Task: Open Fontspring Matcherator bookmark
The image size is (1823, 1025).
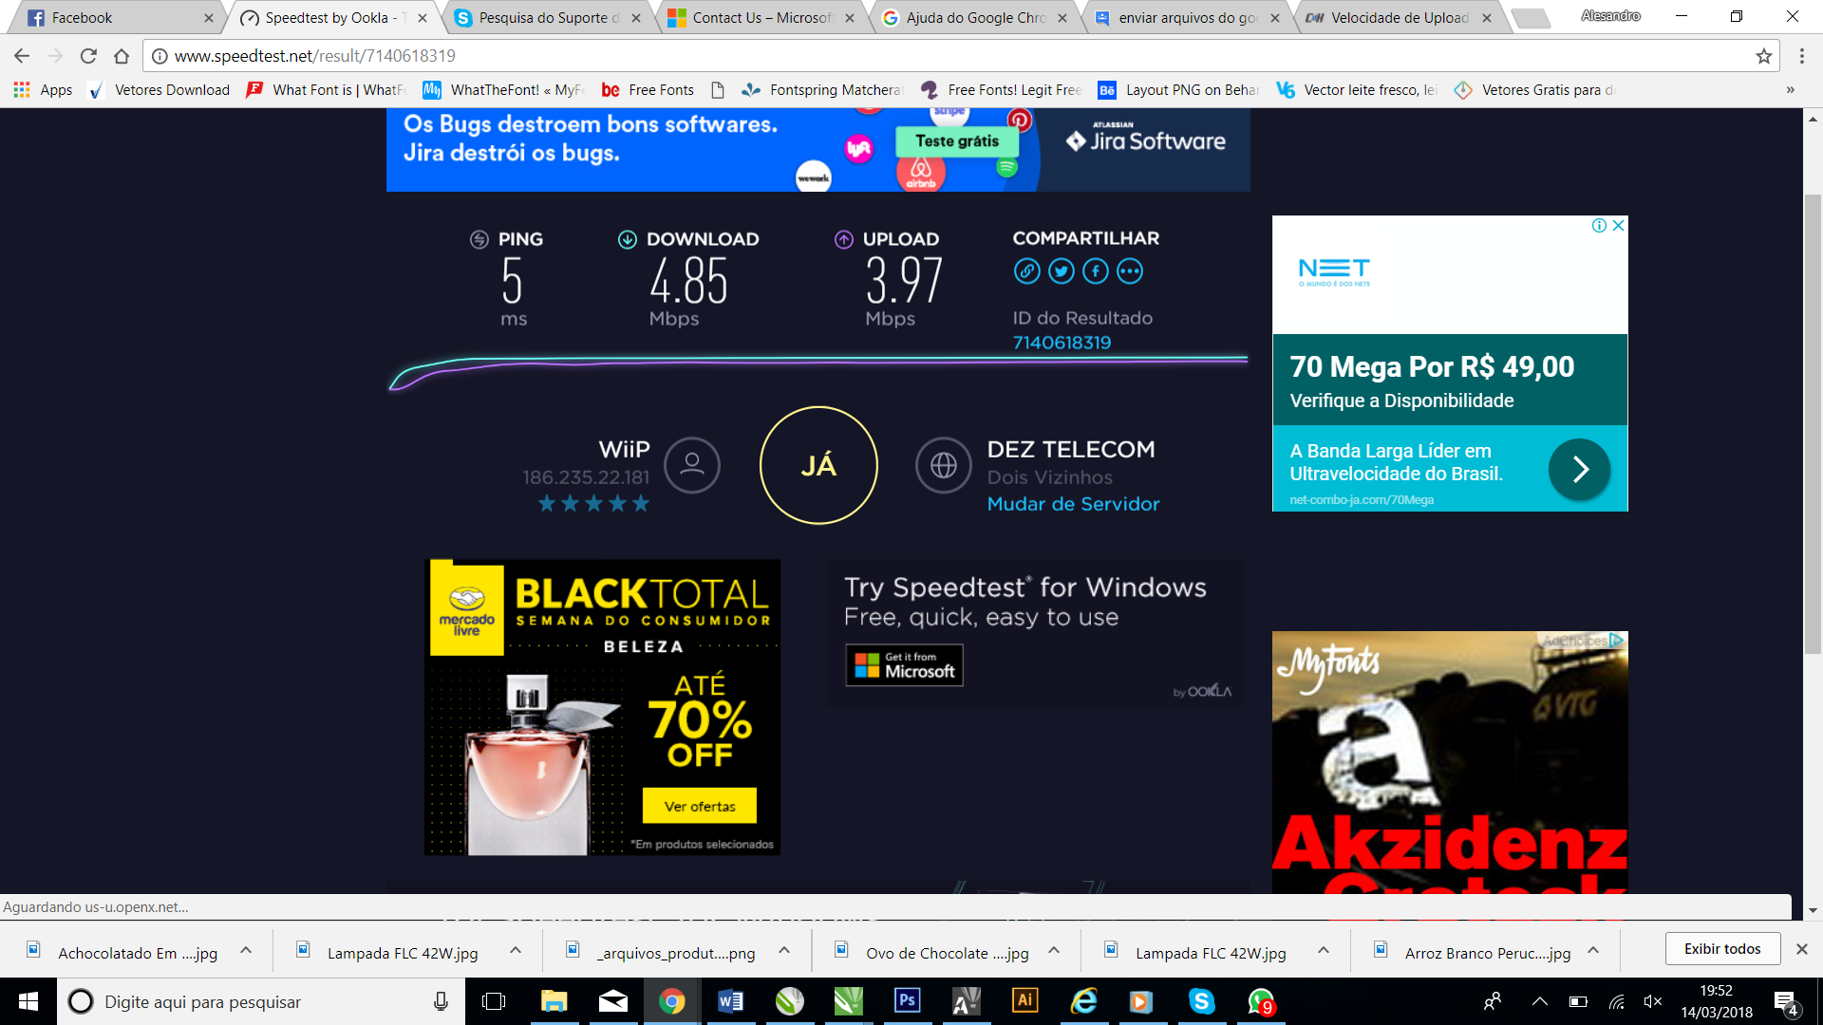Action: [821, 90]
